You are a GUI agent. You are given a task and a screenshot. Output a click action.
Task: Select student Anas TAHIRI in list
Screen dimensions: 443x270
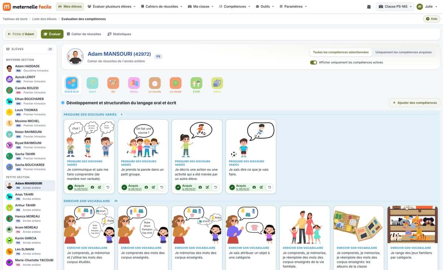pyautogui.click(x=30, y=196)
